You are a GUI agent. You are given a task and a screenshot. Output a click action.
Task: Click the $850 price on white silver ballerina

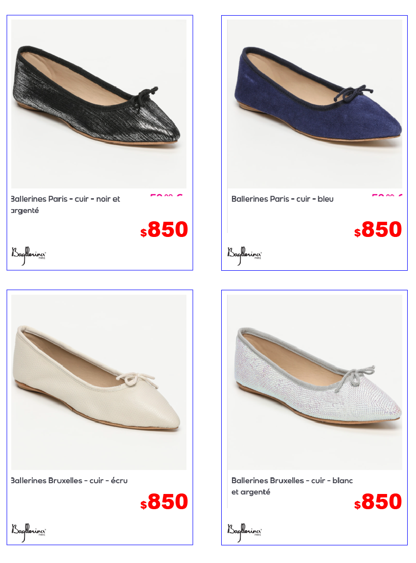pos(378,502)
